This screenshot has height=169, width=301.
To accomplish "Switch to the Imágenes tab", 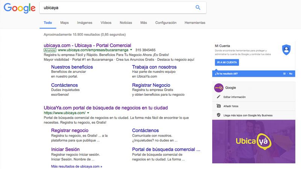I will point(84,23).
